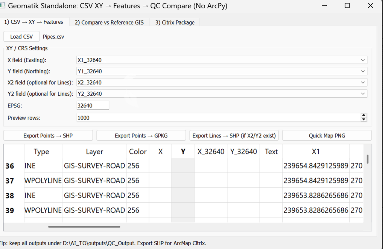The image size is (383, 249).
Task: Click X1 value 239653.8286265686 in row 39
Action: pos(316,210)
